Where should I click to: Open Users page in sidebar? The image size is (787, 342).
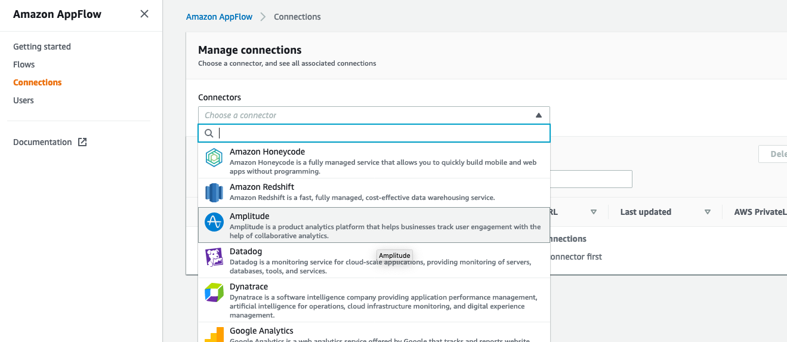coord(23,100)
